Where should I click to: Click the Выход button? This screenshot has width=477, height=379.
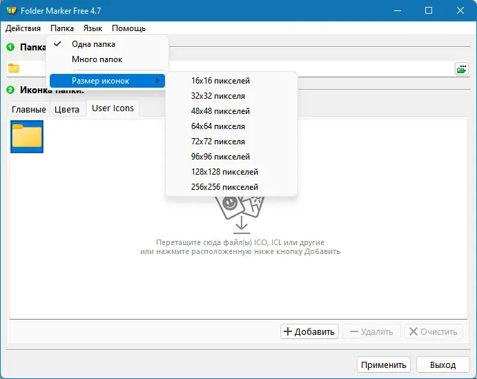pyautogui.click(x=443, y=365)
